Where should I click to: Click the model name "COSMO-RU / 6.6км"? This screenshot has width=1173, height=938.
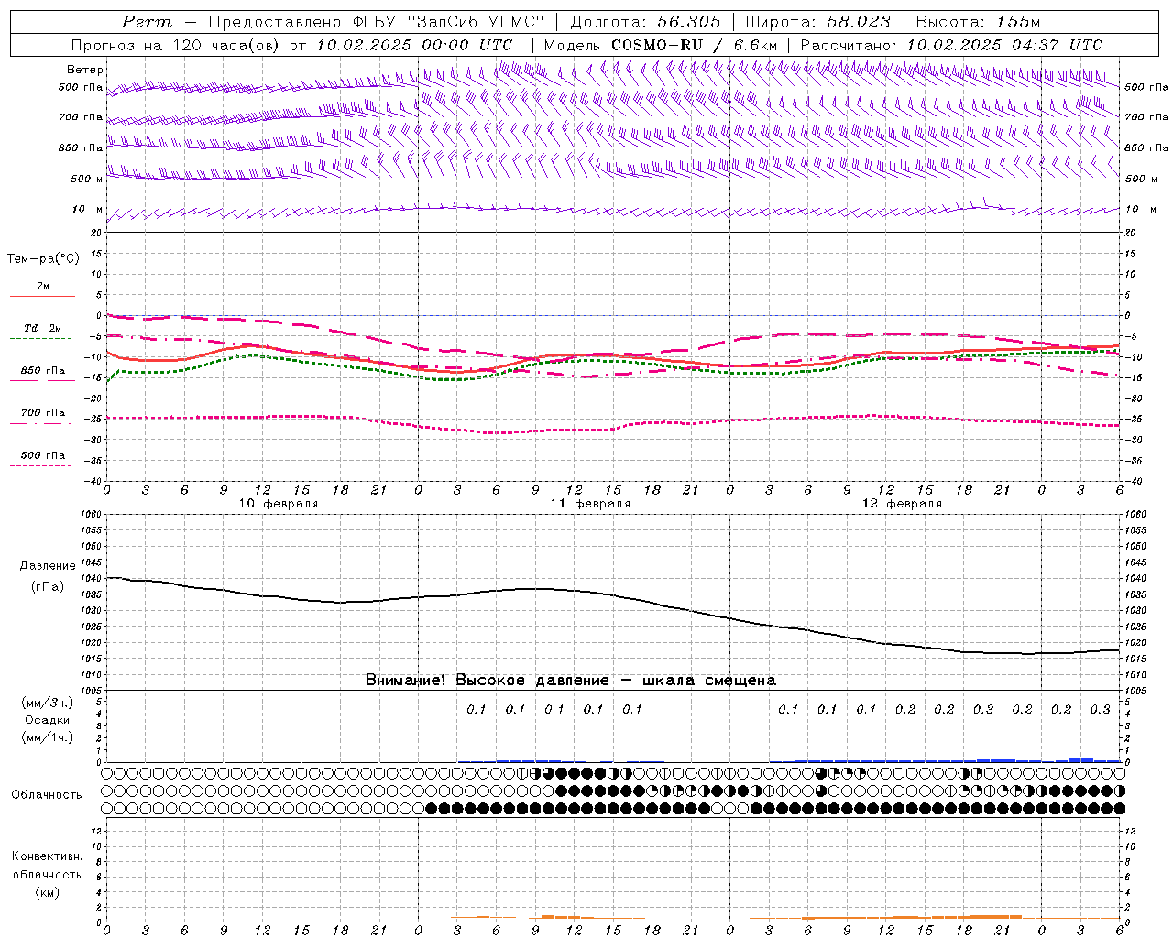[x=694, y=45]
